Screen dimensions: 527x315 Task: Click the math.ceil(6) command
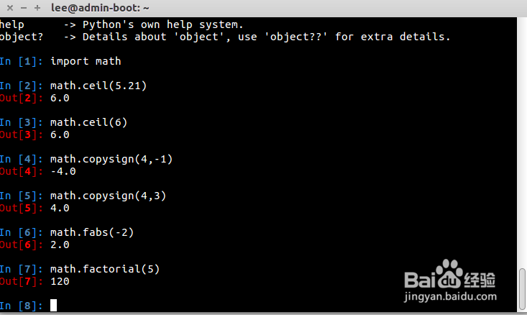coord(88,122)
